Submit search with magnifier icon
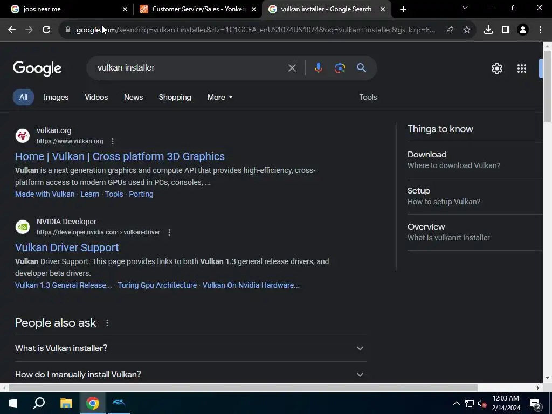 362,68
